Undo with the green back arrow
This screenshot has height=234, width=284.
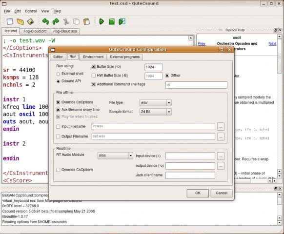(45, 22)
